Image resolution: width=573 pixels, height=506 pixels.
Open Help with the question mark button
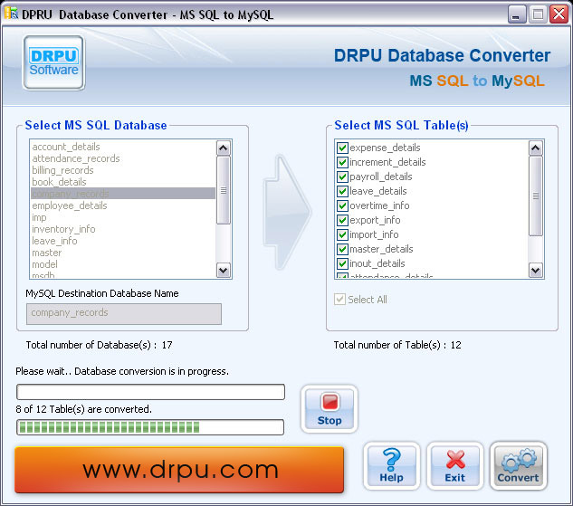click(x=391, y=466)
